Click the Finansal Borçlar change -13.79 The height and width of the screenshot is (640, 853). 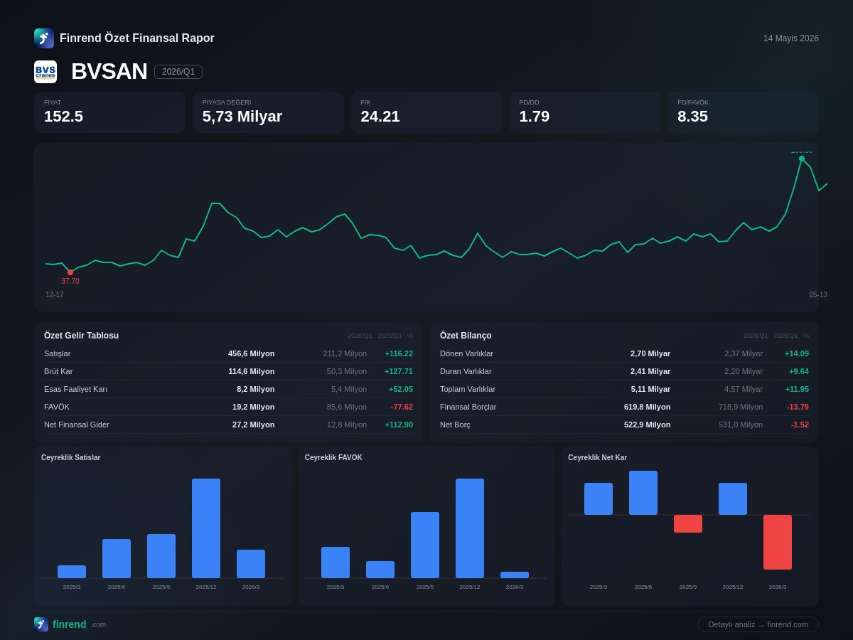(x=798, y=407)
